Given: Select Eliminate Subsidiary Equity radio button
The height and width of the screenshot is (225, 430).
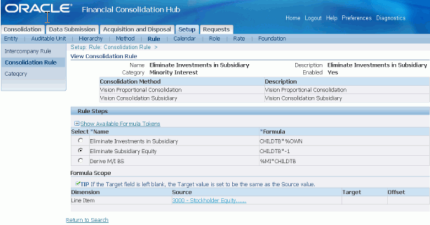Looking at the screenshot, I should 80,150.
